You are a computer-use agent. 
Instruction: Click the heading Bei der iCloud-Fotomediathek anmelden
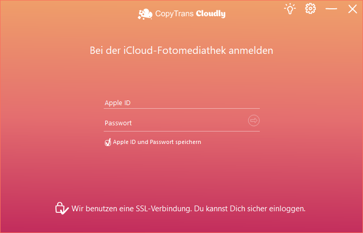pos(181,50)
